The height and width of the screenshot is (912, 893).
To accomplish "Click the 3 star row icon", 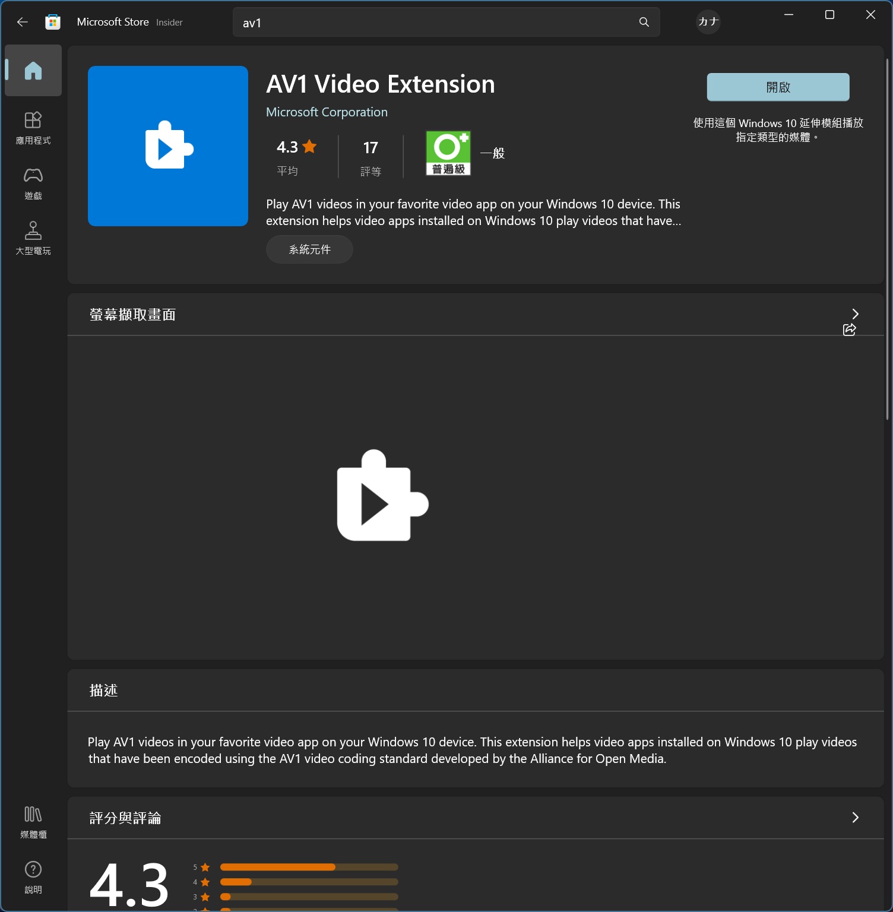I will pyautogui.click(x=205, y=897).
